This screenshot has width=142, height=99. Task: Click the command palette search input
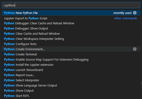pos(71,5)
